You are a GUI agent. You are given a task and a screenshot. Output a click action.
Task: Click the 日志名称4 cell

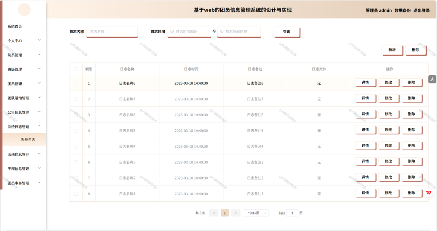pyautogui.click(x=127, y=146)
